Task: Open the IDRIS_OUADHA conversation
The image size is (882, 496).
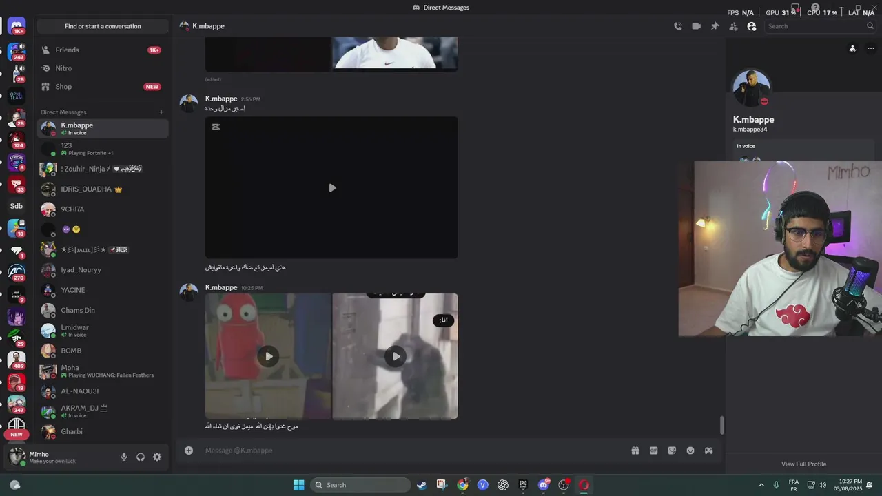Action: [103, 189]
